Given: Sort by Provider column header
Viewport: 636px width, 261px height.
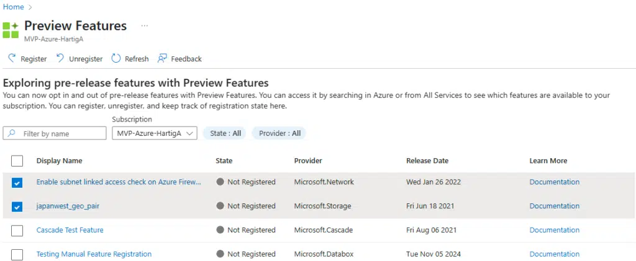Looking at the screenshot, I should (308, 161).
